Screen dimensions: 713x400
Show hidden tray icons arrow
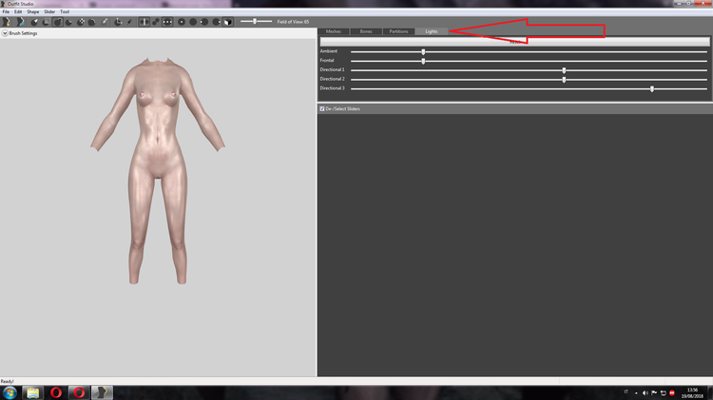636,393
